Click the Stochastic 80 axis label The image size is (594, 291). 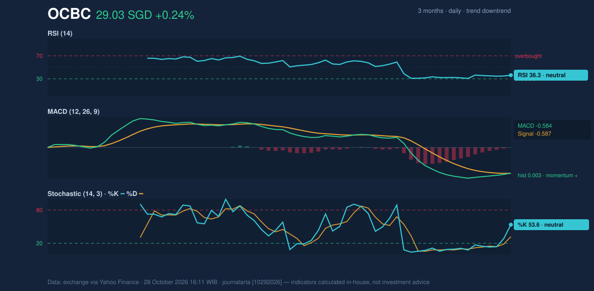(x=39, y=210)
